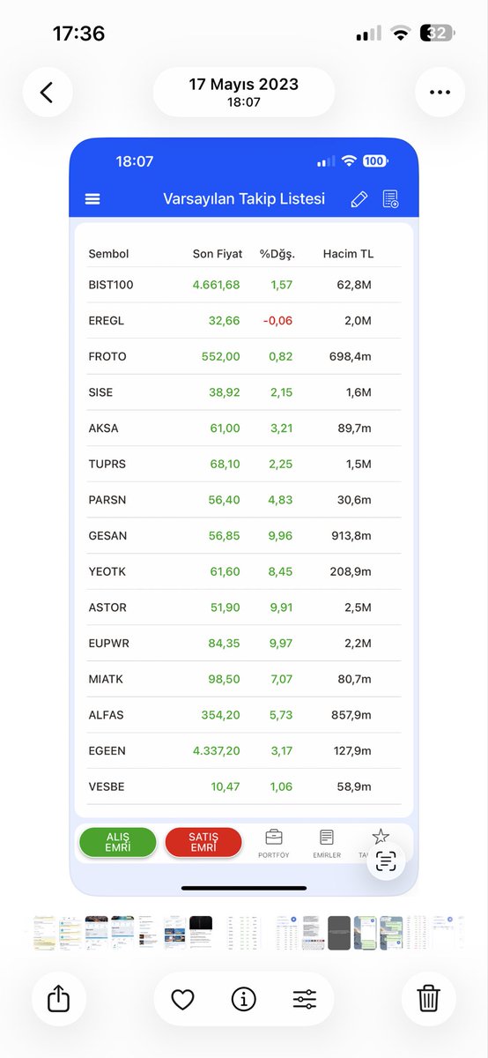Screen dimensions: 488x1058
Task: Tap the ASTOR change value 9,91
Action: tap(281, 607)
